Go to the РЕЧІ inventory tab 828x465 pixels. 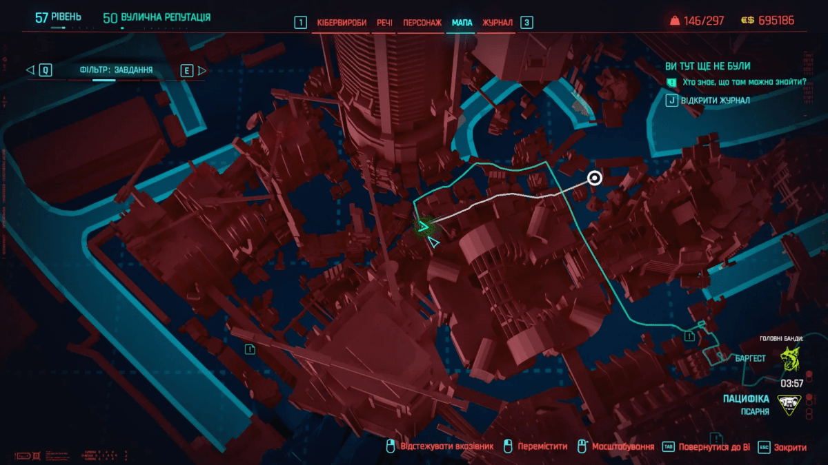click(384, 23)
